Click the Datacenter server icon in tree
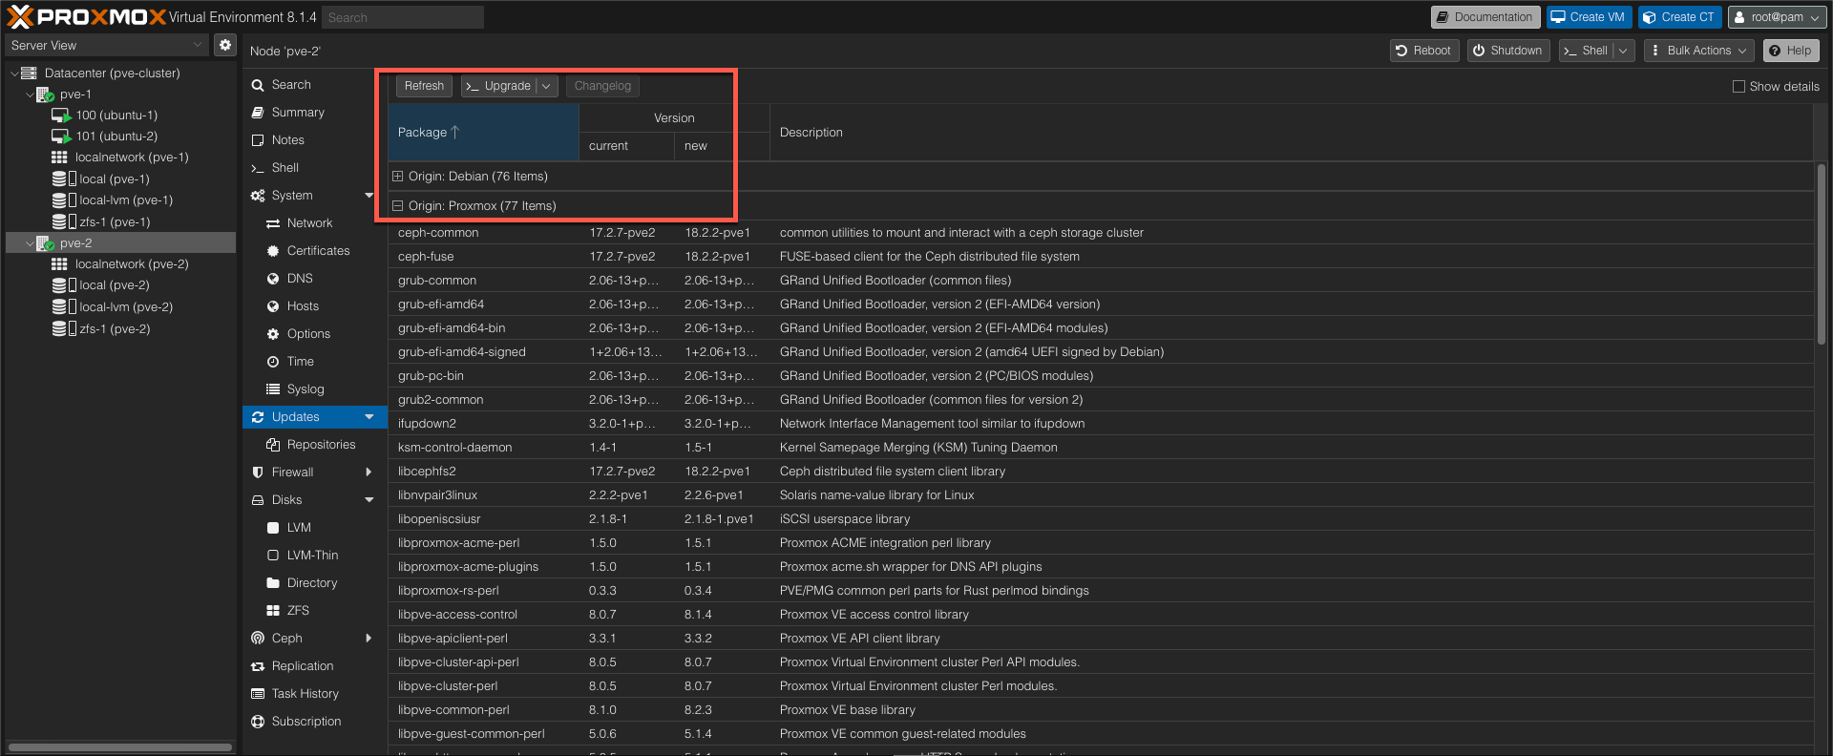This screenshot has width=1833, height=756. [30, 73]
